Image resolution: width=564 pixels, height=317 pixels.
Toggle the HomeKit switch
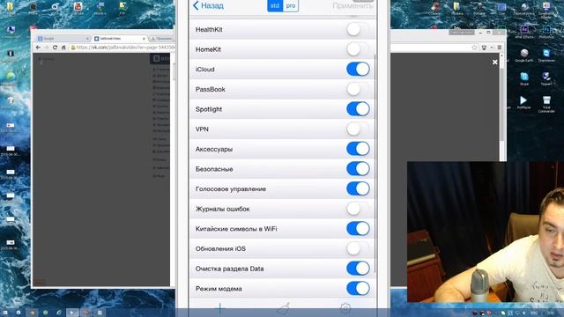click(358, 49)
